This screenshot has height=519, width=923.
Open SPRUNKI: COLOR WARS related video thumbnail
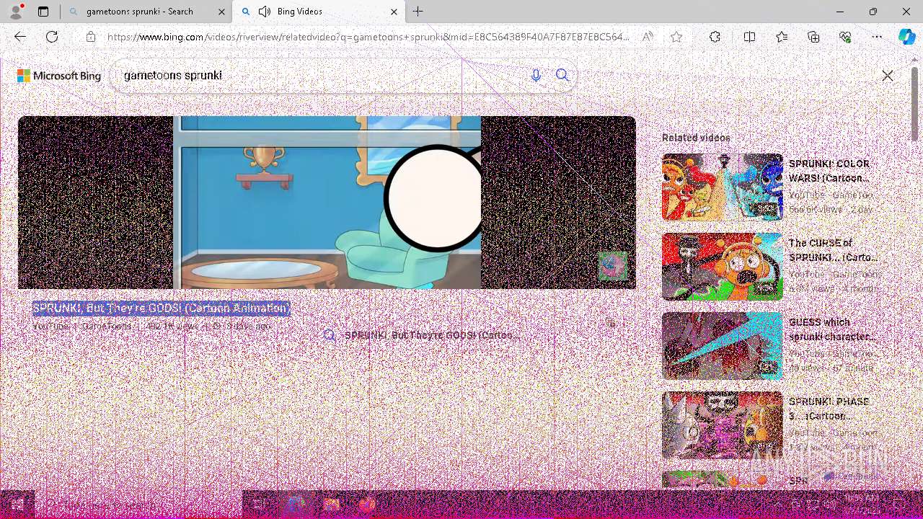tap(722, 187)
